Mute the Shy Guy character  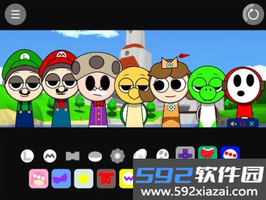tap(234, 124)
